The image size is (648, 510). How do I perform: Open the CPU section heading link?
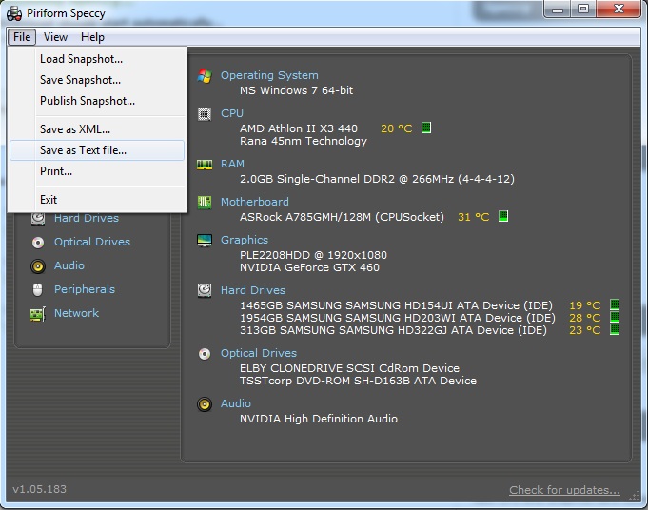click(232, 113)
